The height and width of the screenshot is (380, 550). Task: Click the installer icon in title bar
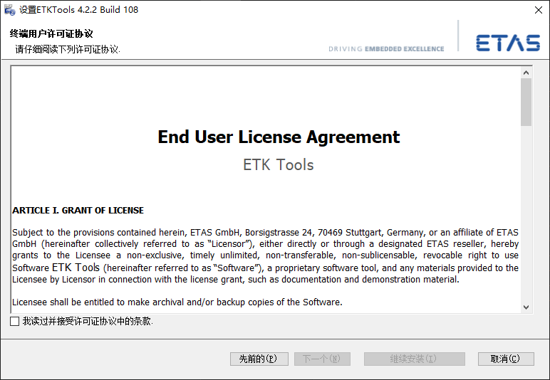tap(10, 10)
